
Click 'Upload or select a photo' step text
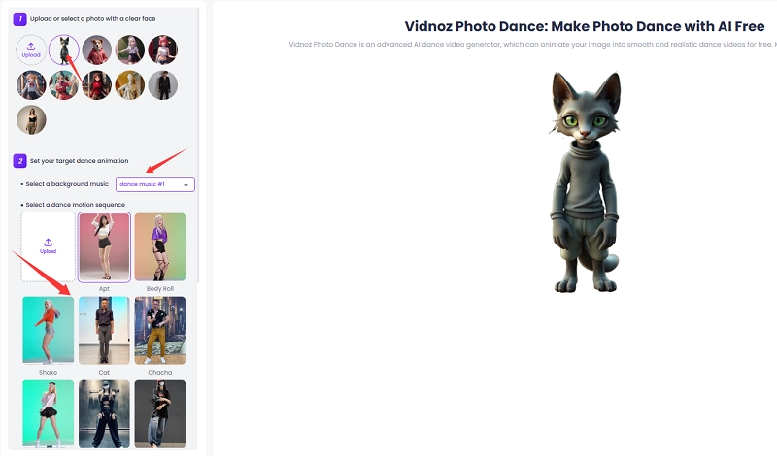[92, 18]
